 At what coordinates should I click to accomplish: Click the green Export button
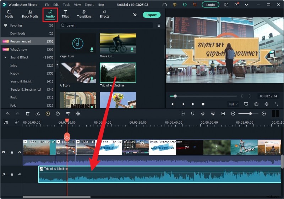click(x=152, y=15)
